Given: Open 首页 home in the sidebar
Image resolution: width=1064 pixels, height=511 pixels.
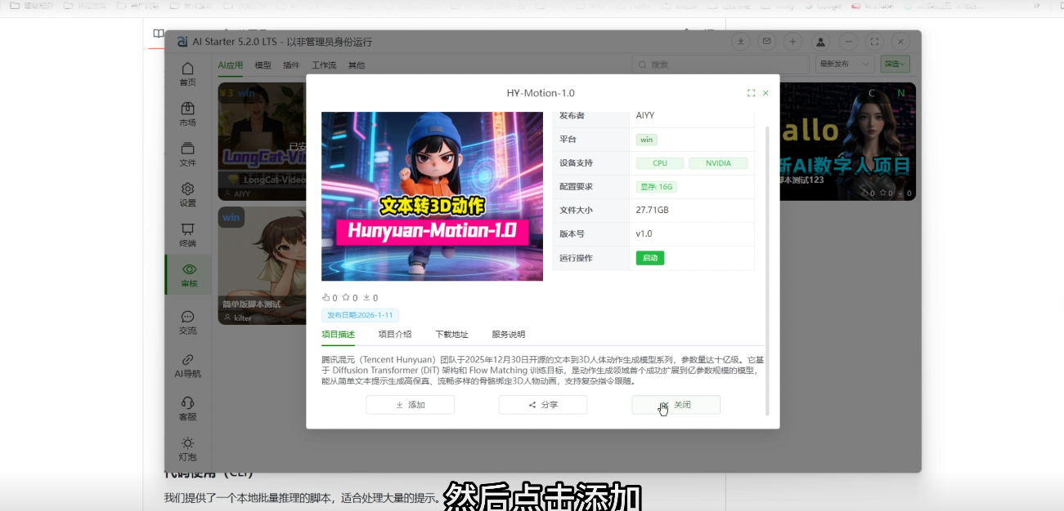Looking at the screenshot, I should pyautogui.click(x=188, y=73).
